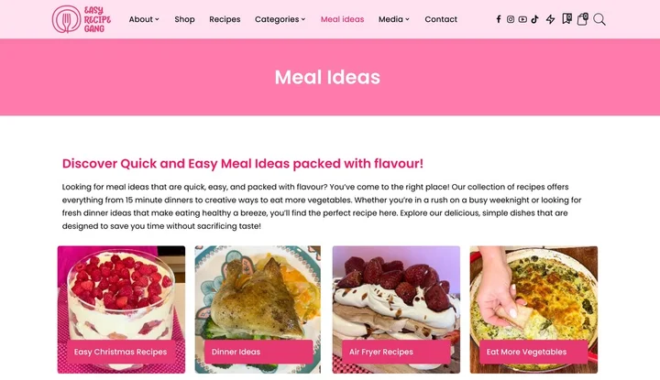660x380 pixels.
Task: Open the YouTube channel icon
Action: click(x=522, y=19)
